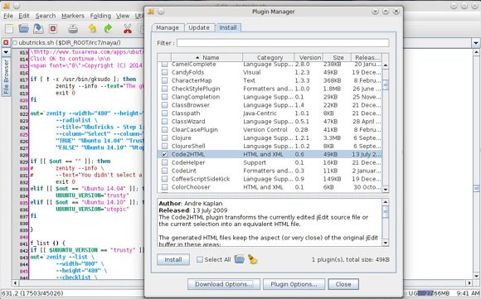Click the New File icon in jEdit toolbar
The height and width of the screenshot is (299, 481).
click(x=9, y=29)
